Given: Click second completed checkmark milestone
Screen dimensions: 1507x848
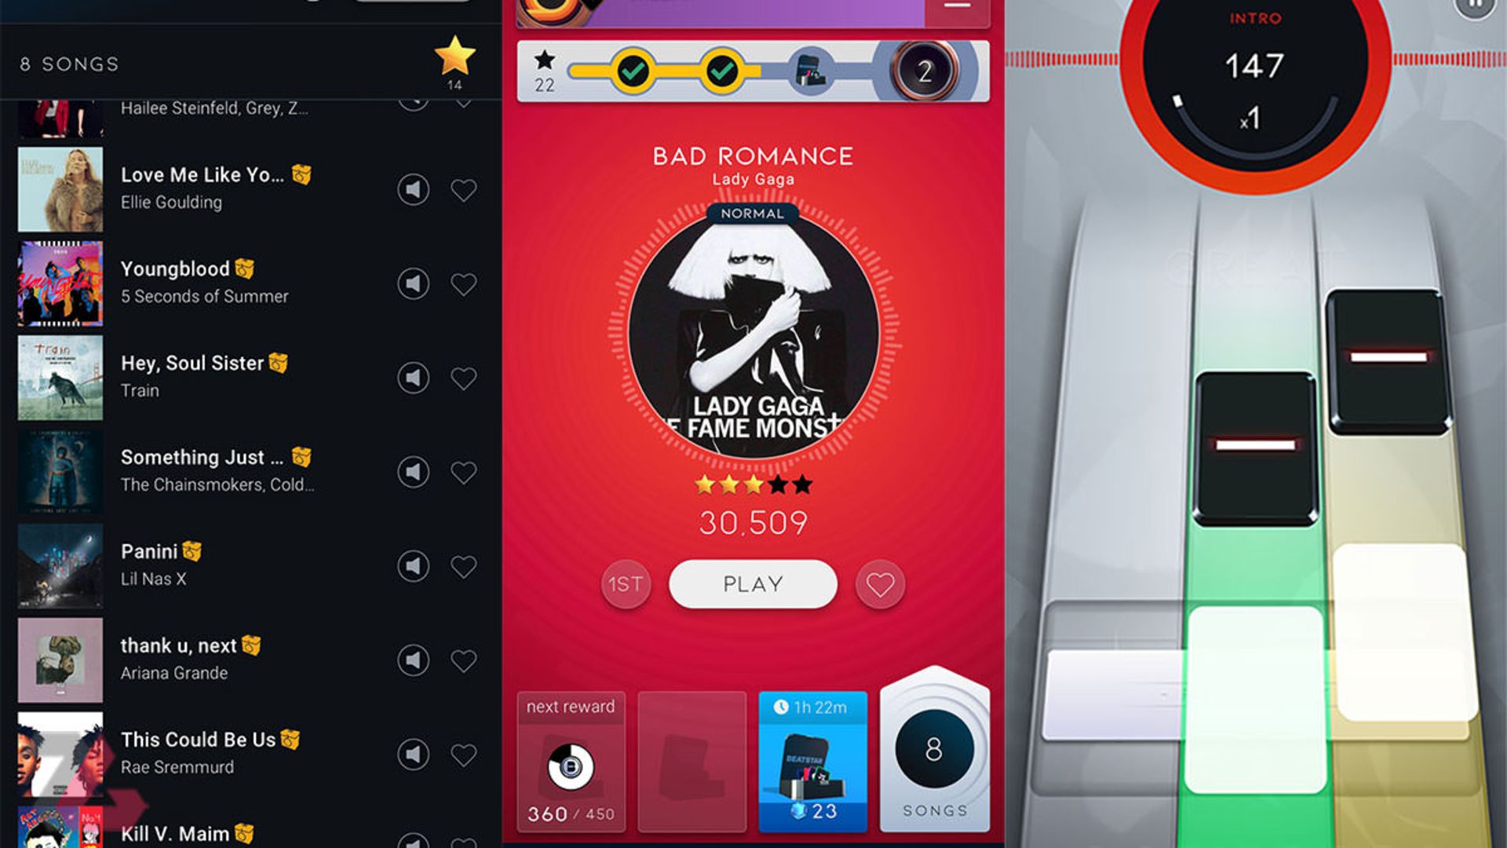Looking at the screenshot, I should 722,71.
